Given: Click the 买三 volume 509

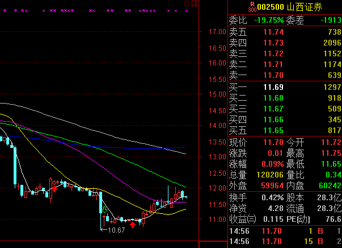Looking at the screenshot, I should (335, 109).
